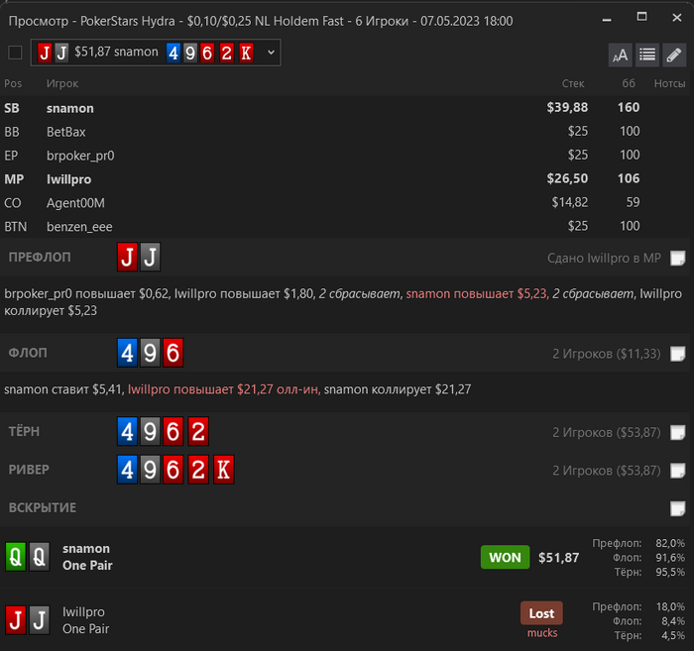Screen dimensions: 694x651
Task: Click the 4,5% turn equity value
Action: click(x=673, y=635)
